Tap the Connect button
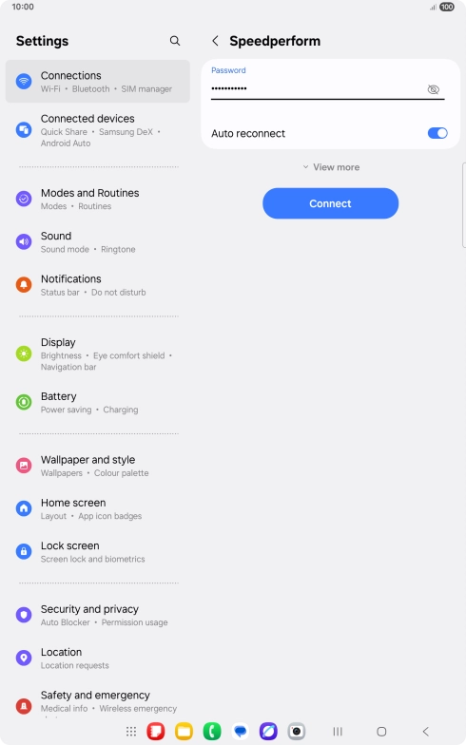 pos(331,203)
